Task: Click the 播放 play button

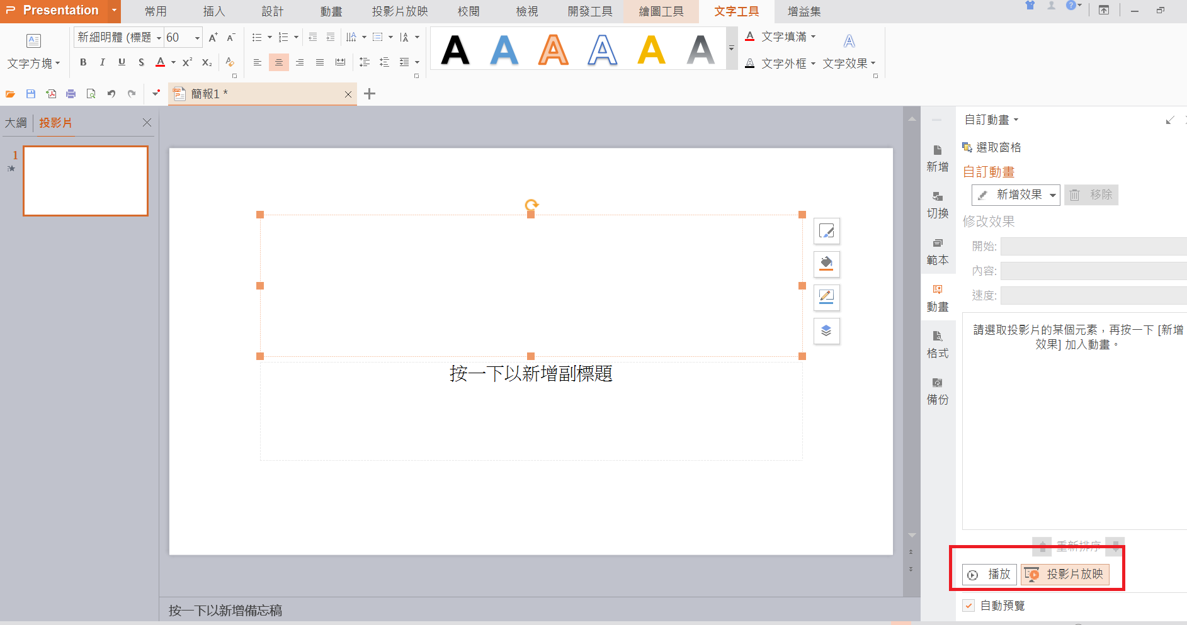Action: tap(989, 574)
